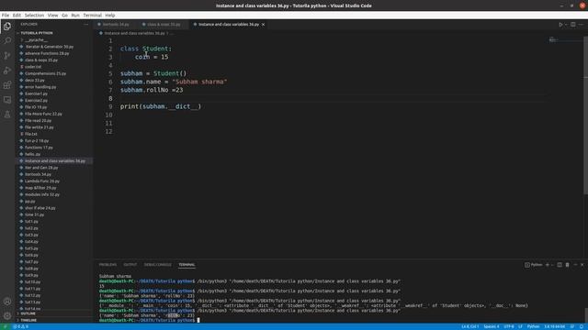Open advance Functions 28.py file
Screen dimensions: 588x330
tap(47, 53)
